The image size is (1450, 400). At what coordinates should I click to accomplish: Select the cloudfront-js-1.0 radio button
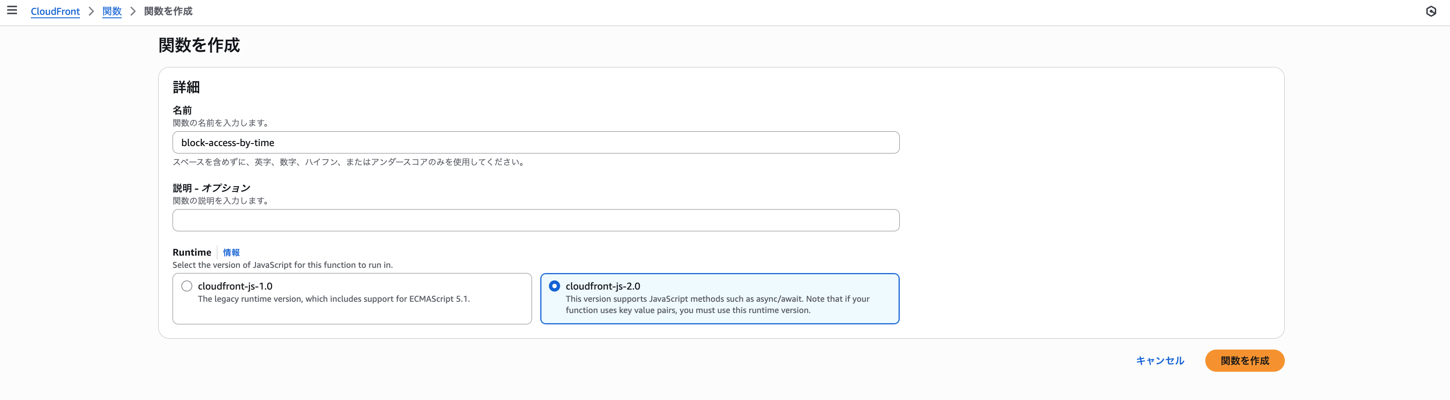pos(187,286)
